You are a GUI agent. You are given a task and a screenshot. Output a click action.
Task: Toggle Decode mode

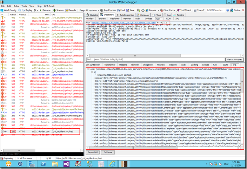pos(71,10)
